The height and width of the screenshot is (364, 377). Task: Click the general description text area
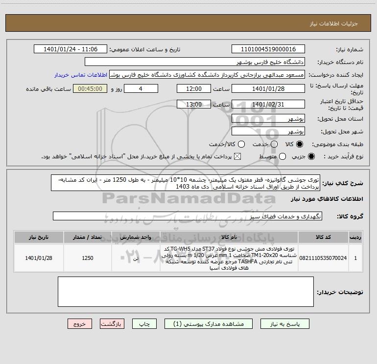coord(186,183)
